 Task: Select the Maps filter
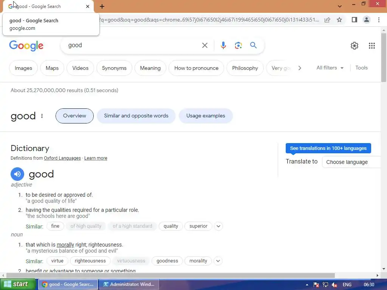pos(52,68)
